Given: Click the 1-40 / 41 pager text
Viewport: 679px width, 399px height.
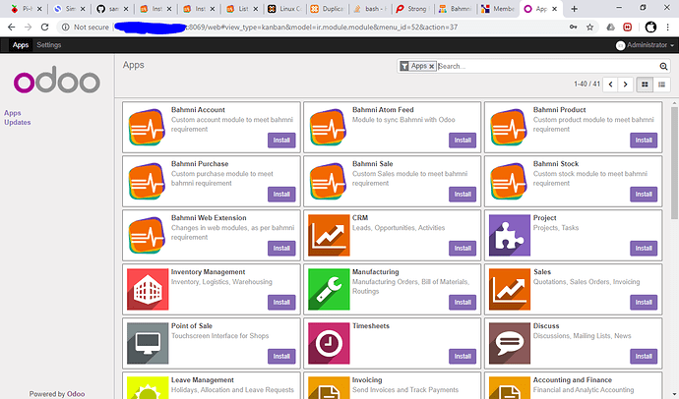Looking at the screenshot, I should (x=586, y=84).
